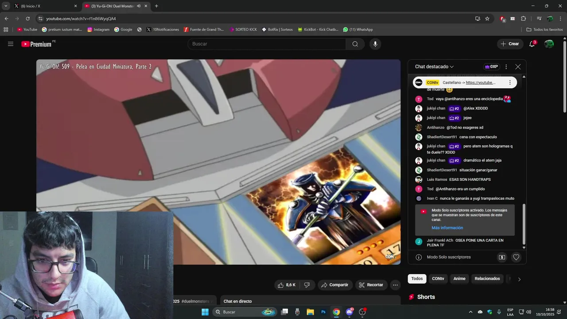567x319 pixels.
Task: Reload the page in Chrome
Action: tap(27, 19)
